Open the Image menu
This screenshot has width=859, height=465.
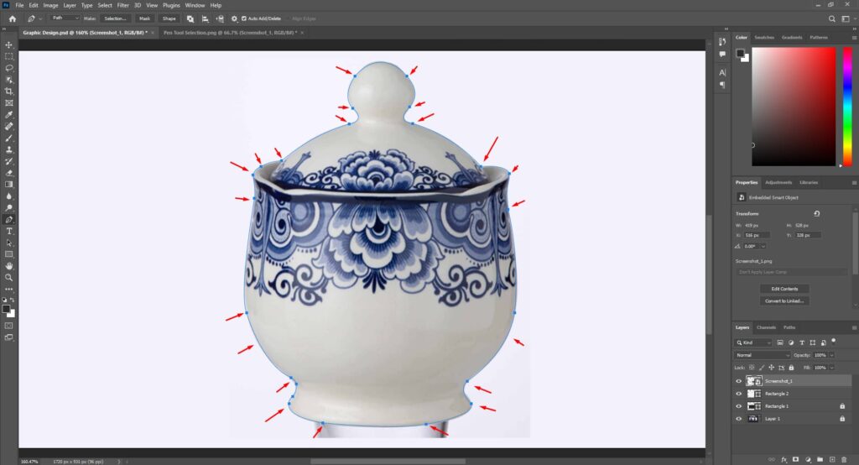coord(50,5)
